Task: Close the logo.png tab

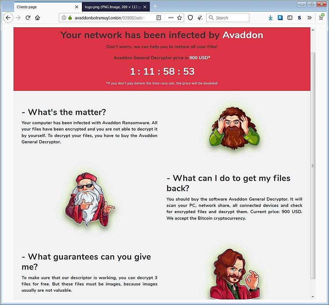Action: (145, 7)
